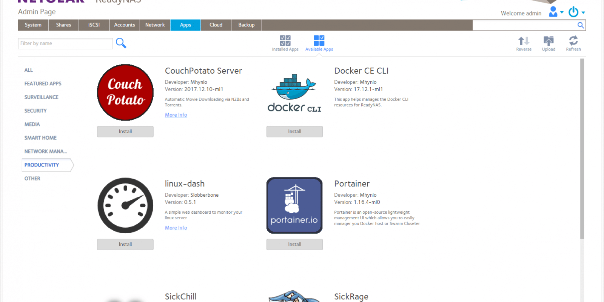This screenshot has height=302, width=604.
Task: Click the SickChill app title
Action: point(180,297)
